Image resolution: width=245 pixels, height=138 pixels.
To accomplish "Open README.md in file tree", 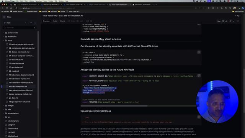I will 13,136.
